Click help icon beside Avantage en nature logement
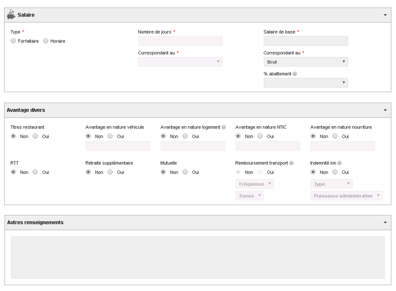 (223, 127)
